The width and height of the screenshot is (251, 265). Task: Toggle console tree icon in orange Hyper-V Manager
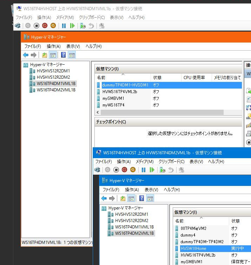[53, 55]
